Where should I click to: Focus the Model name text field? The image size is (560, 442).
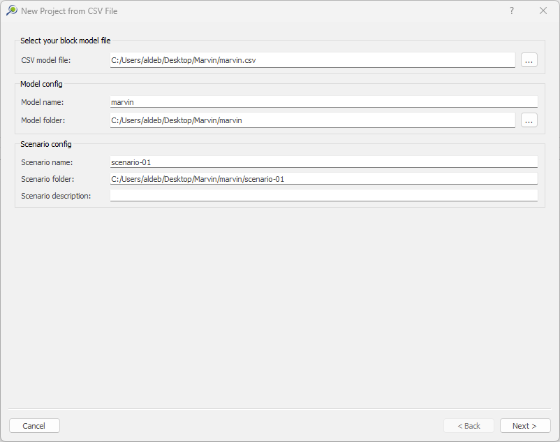(323, 102)
